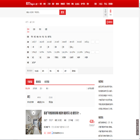Check the first area range checkbox
The height and width of the screenshot is (140, 140).
pyautogui.click(x=31, y=52)
